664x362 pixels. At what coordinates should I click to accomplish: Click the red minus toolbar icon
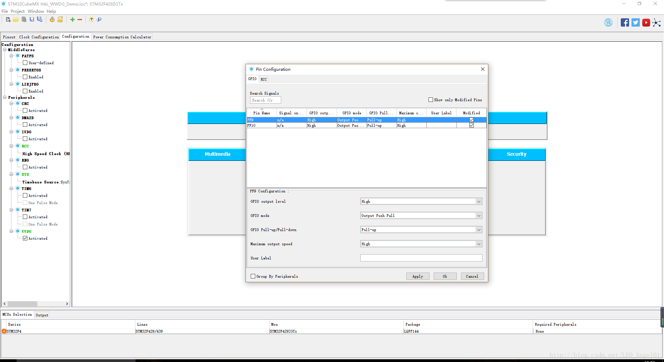80,20
